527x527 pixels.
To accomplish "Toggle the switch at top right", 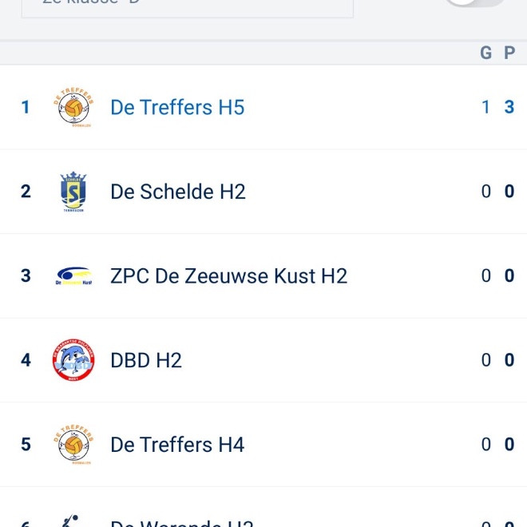I will coord(476,2).
